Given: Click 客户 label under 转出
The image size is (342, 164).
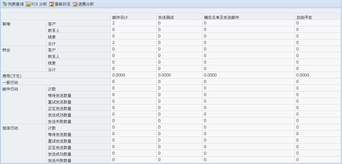Looking at the screenshot, I should pyautogui.click(x=52, y=50).
